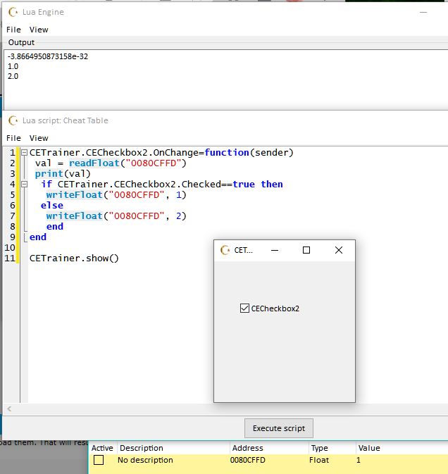The width and height of the screenshot is (448, 474).
Task: Click the 'No description' entry in cheat table
Action: click(145, 461)
